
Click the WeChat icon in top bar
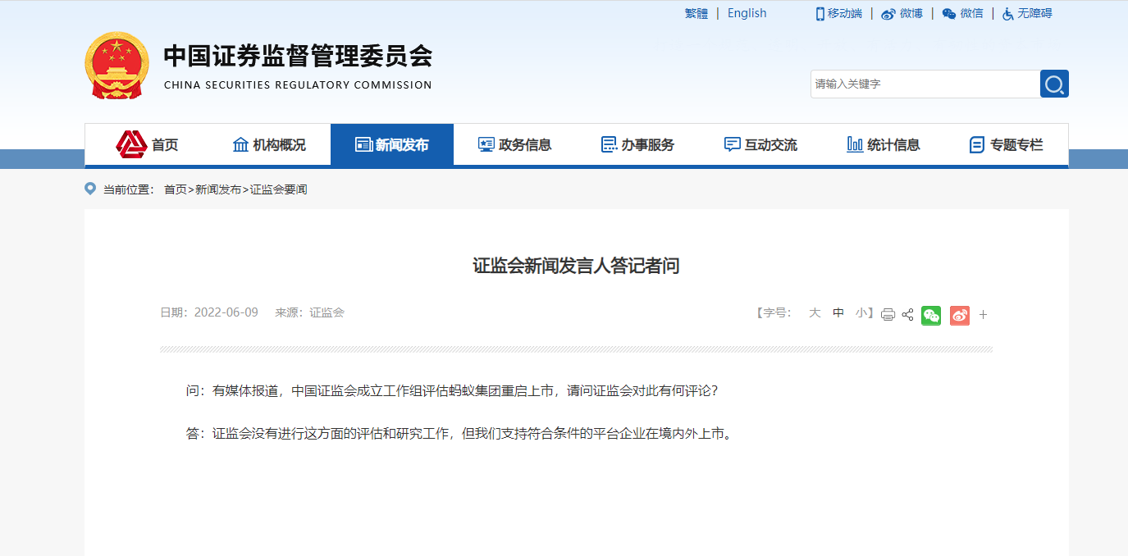949,14
